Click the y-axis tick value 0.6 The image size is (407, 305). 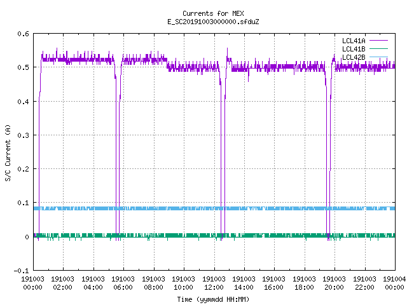pyautogui.click(x=23, y=34)
